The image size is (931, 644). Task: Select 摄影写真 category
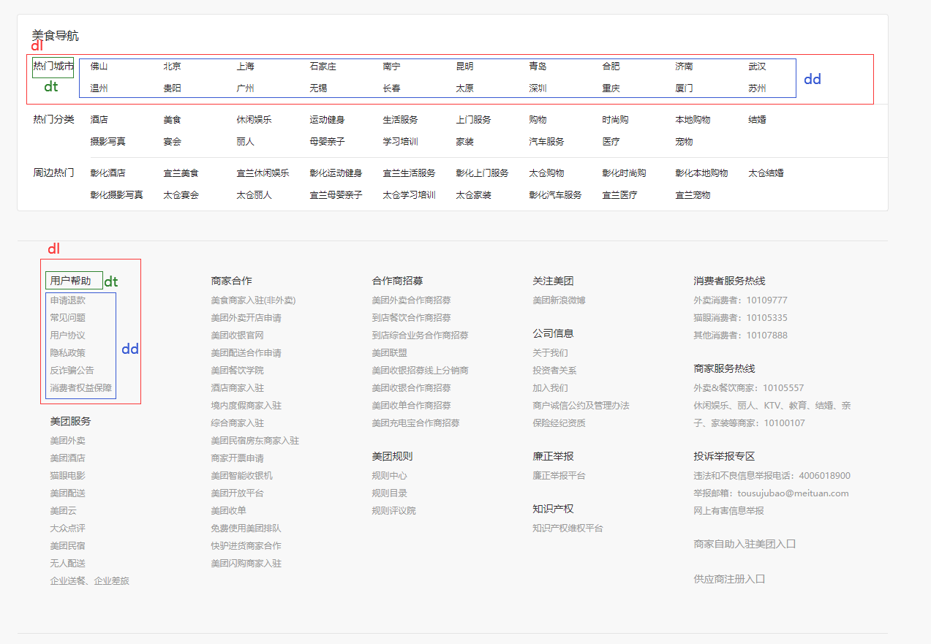pos(108,142)
